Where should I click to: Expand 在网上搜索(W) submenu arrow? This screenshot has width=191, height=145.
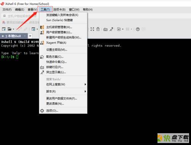coord(85,84)
